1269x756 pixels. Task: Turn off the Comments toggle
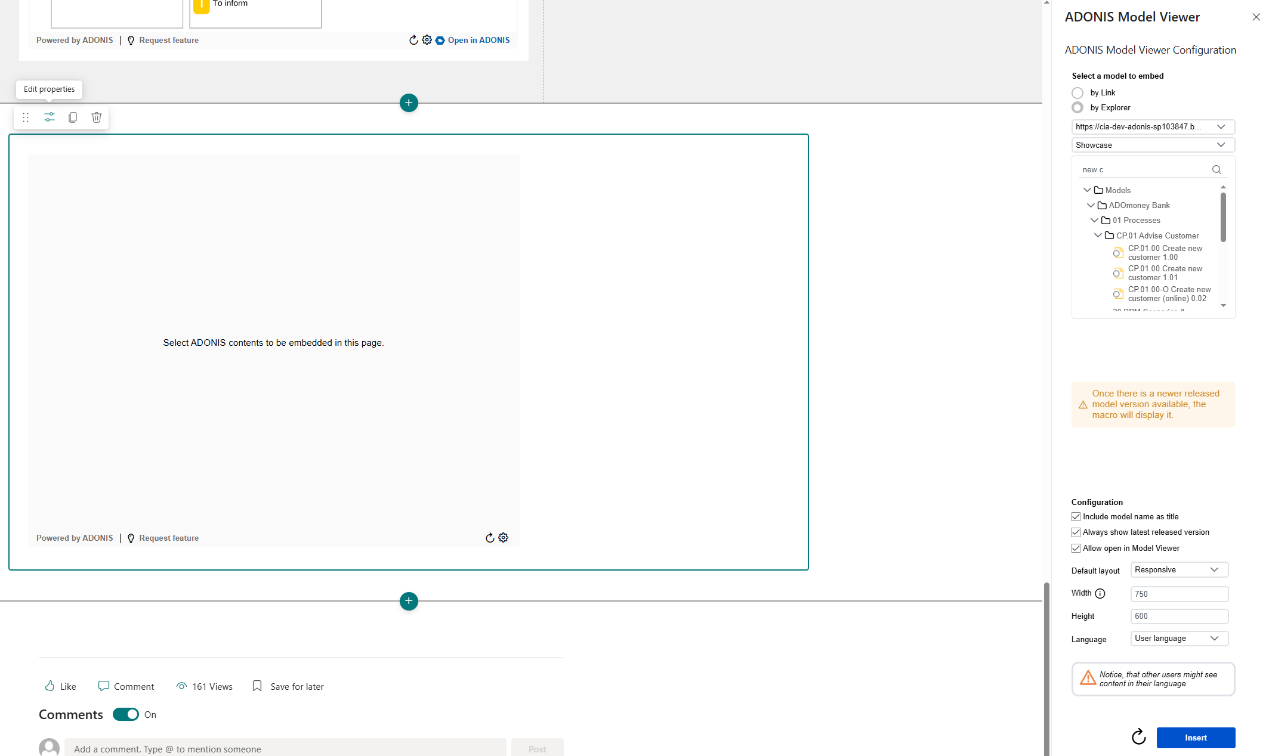(126, 714)
